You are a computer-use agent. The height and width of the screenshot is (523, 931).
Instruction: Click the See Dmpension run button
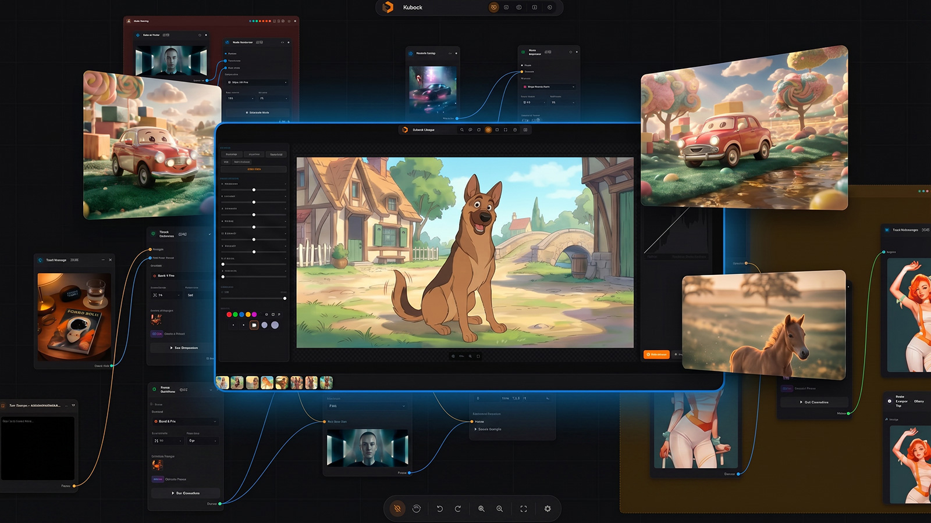click(x=183, y=348)
